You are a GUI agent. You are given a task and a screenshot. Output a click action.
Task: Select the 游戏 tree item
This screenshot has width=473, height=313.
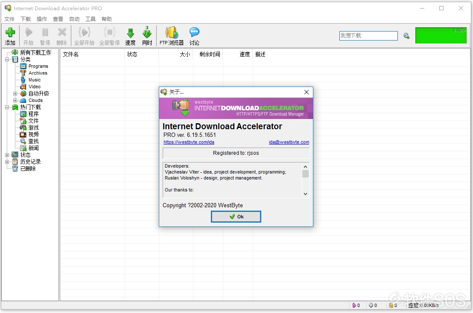(x=33, y=128)
